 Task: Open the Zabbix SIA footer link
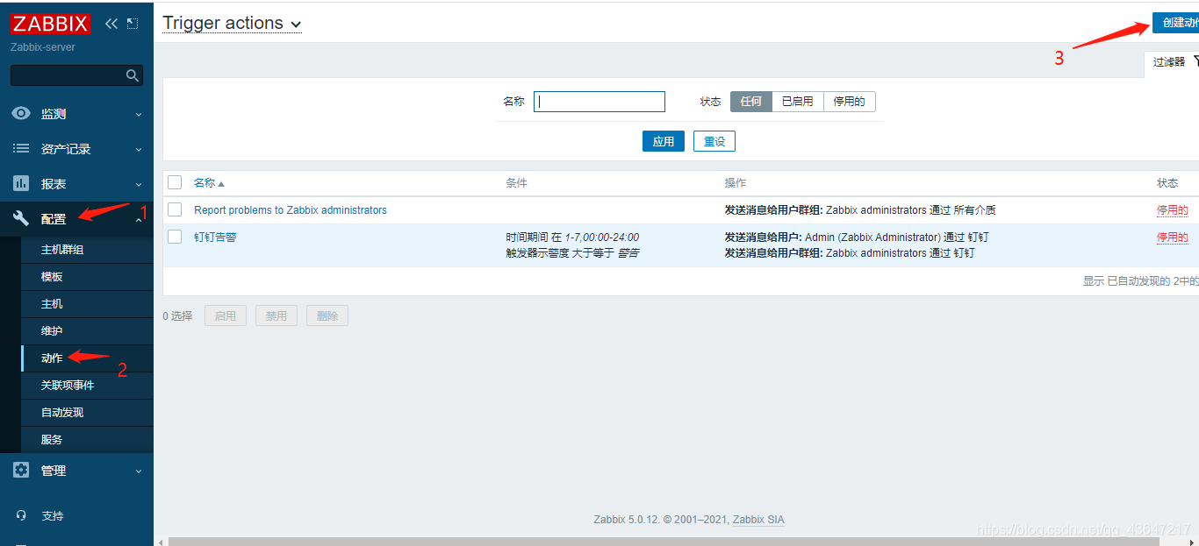pos(758,520)
